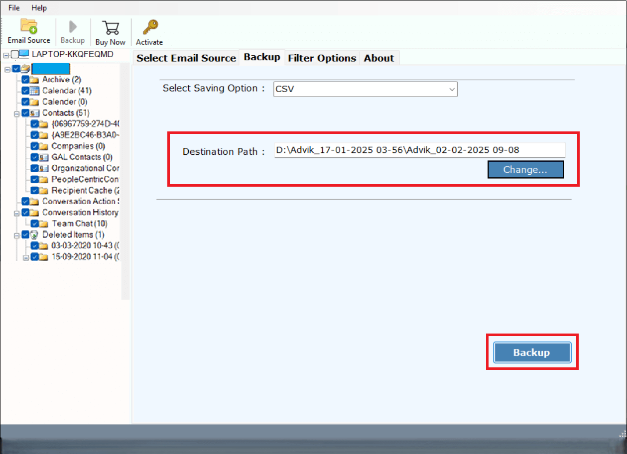Uncheck the Archive (2) folder checkbox
The height and width of the screenshot is (454, 627).
pos(25,80)
